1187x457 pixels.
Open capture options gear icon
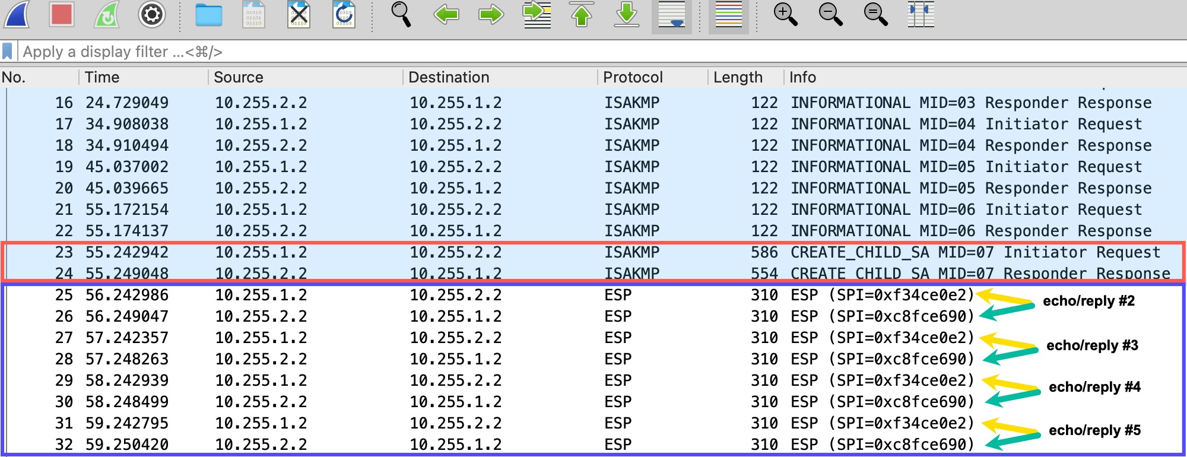click(x=151, y=15)
